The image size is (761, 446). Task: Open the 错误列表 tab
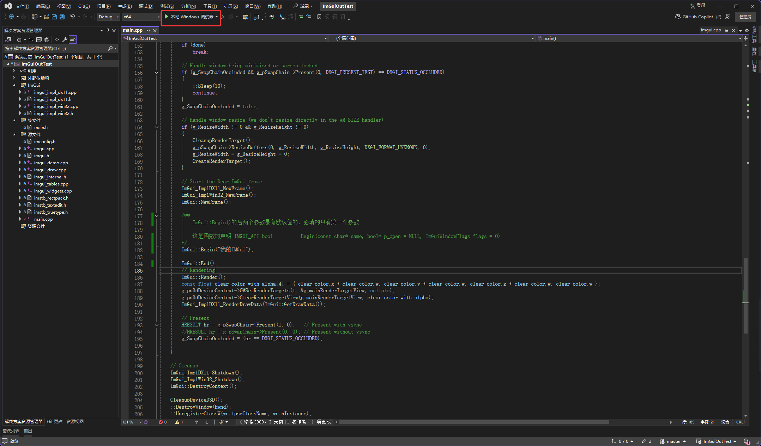[x=11, y=431]
